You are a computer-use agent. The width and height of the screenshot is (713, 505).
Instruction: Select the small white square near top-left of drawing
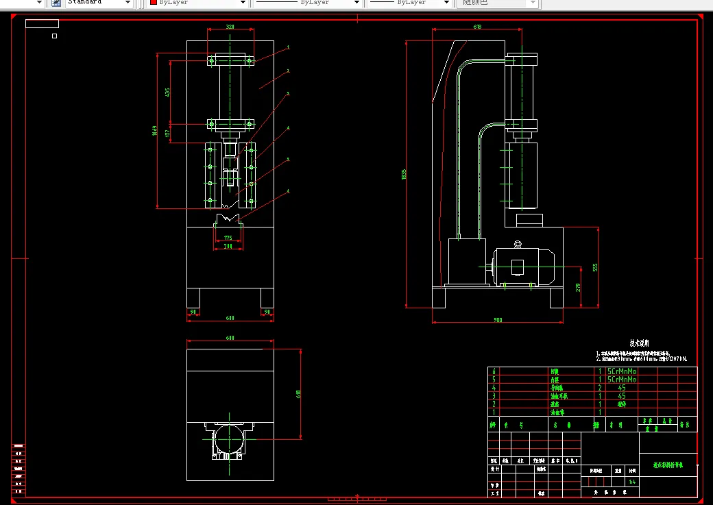[x=55, y=36]
